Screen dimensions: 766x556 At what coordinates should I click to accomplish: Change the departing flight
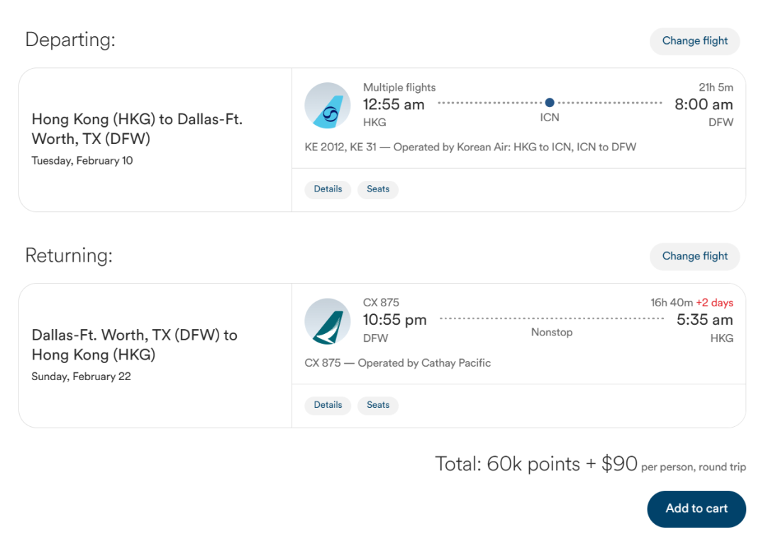[694, 41]
